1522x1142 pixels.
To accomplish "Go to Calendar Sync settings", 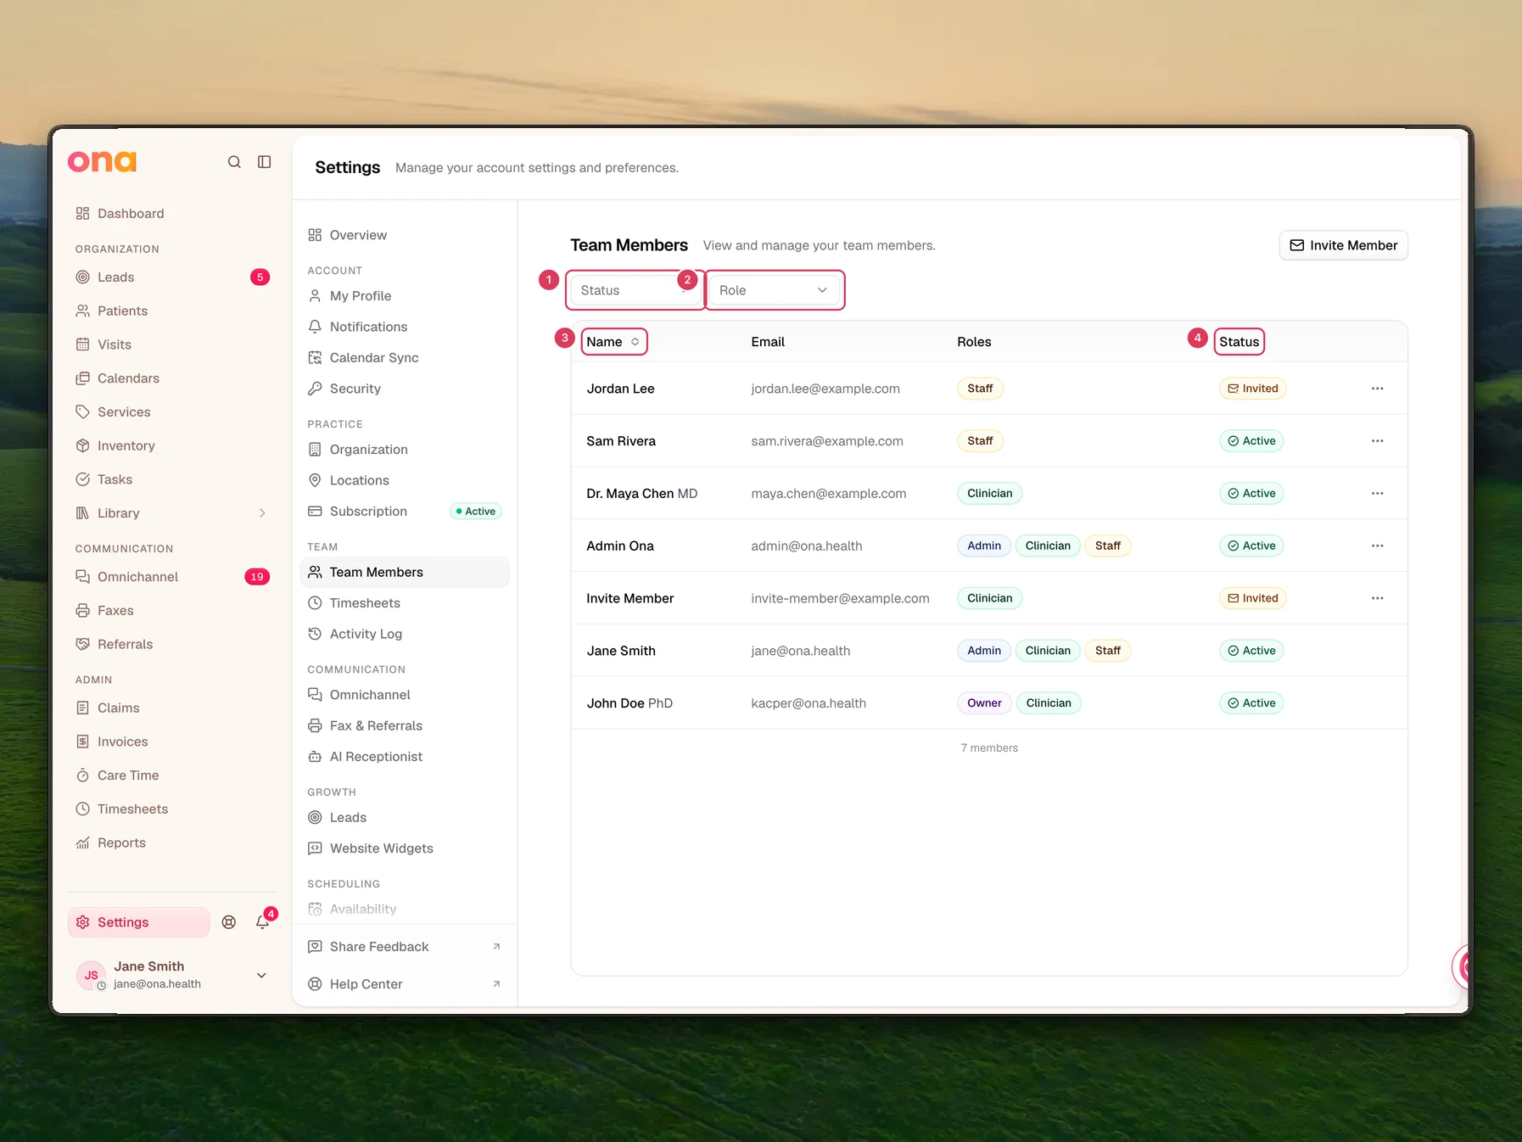I will (x=373, y=358).
